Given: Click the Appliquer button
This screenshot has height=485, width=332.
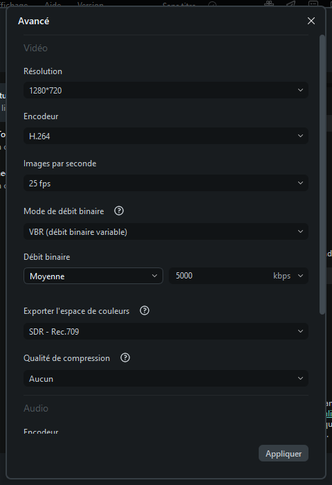Looking at the screenshot, I should click(283, 453).
